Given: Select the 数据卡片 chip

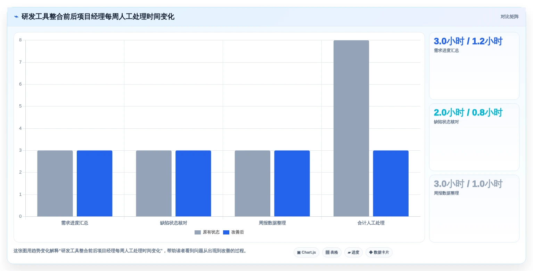Looking at the screenshot, I should pos(379,253).
